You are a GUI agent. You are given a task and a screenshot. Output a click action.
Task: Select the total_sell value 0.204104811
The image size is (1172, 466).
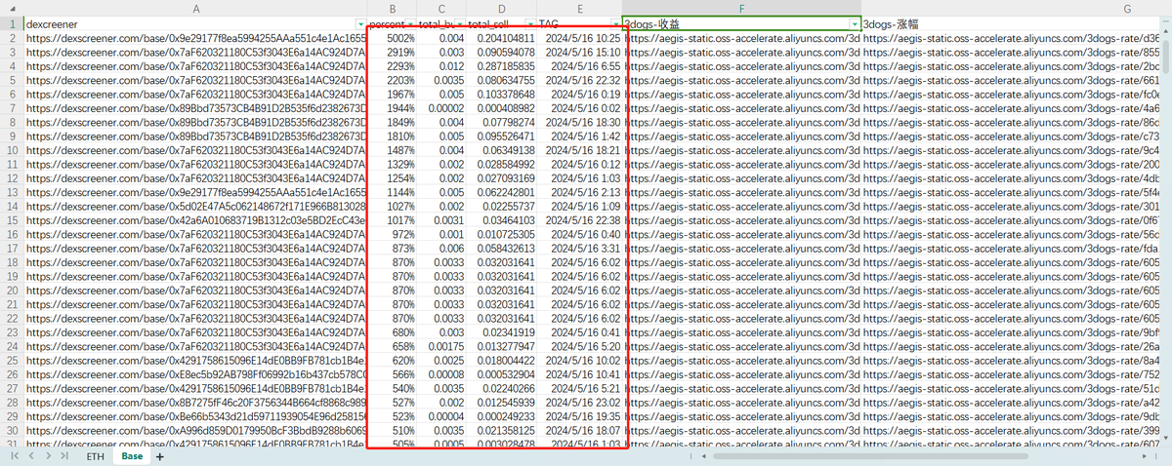tap(502, 37)
